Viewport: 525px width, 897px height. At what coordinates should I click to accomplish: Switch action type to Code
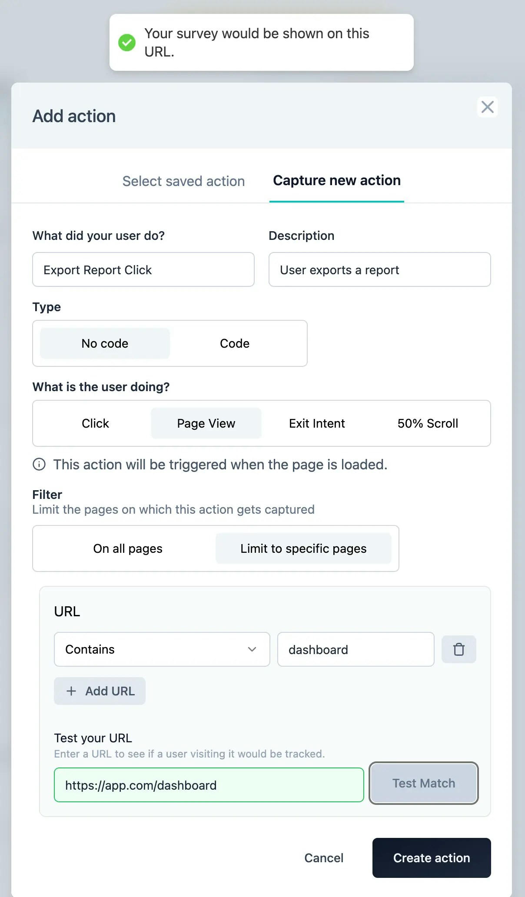point(235,343)
